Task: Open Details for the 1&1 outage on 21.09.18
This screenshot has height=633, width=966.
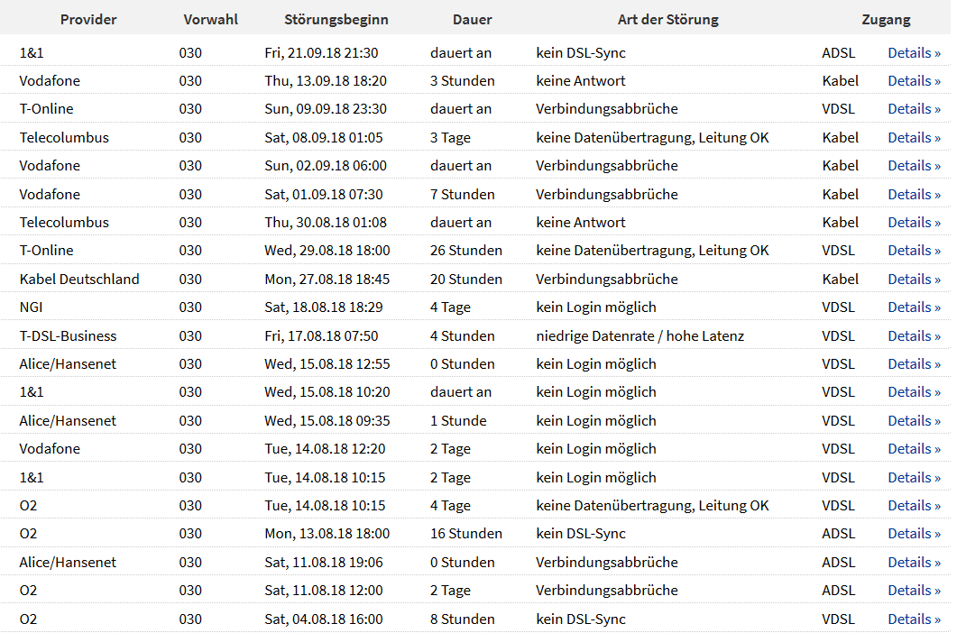Action: 914,52
